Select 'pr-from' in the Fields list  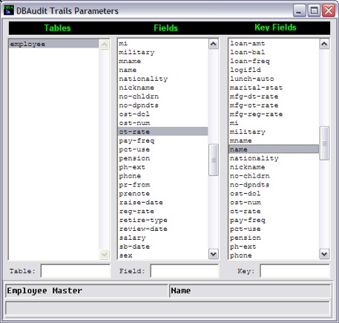pos(163,185)
